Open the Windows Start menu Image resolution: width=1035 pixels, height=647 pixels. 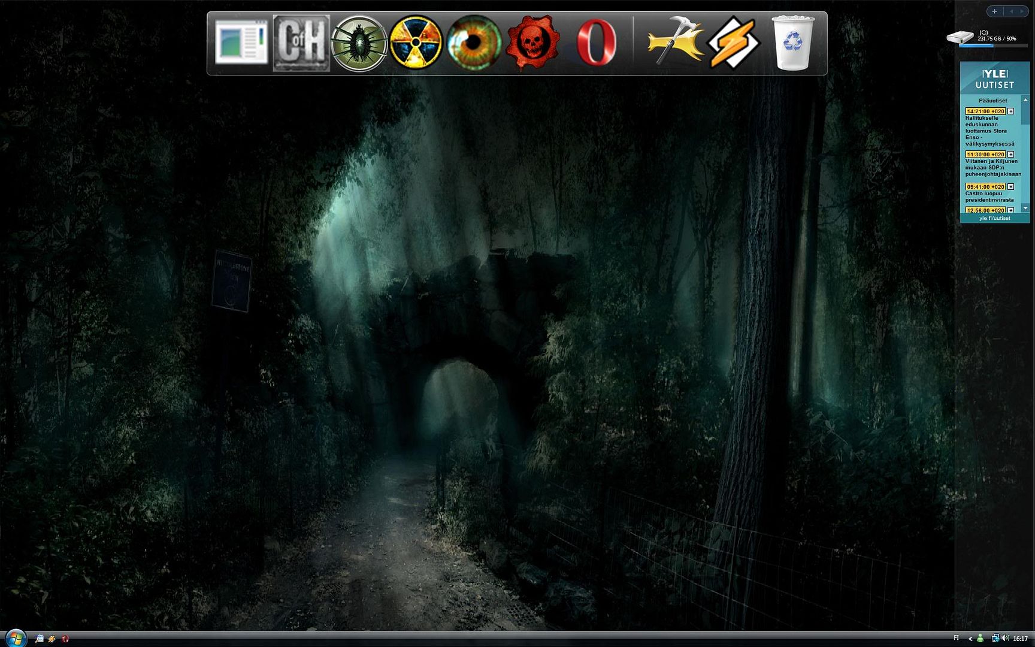[15, 638]
